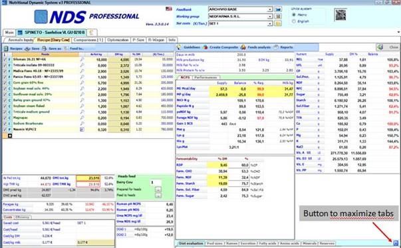Viewport: 401px width, 248px height.
Task: Open the Working group dropdown
Action: 270,17
